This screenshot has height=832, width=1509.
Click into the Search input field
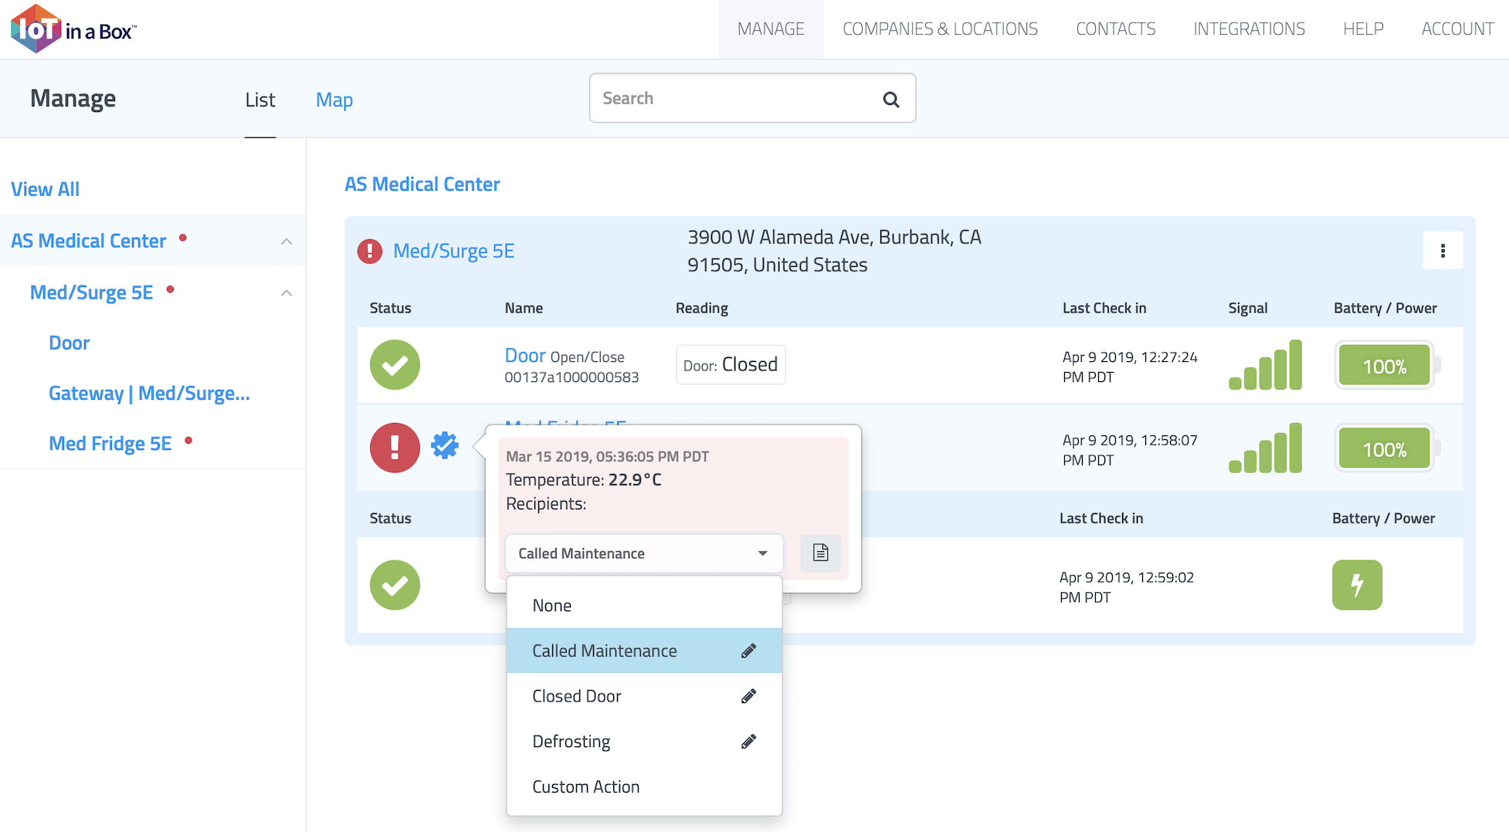(x=734, y=99)
